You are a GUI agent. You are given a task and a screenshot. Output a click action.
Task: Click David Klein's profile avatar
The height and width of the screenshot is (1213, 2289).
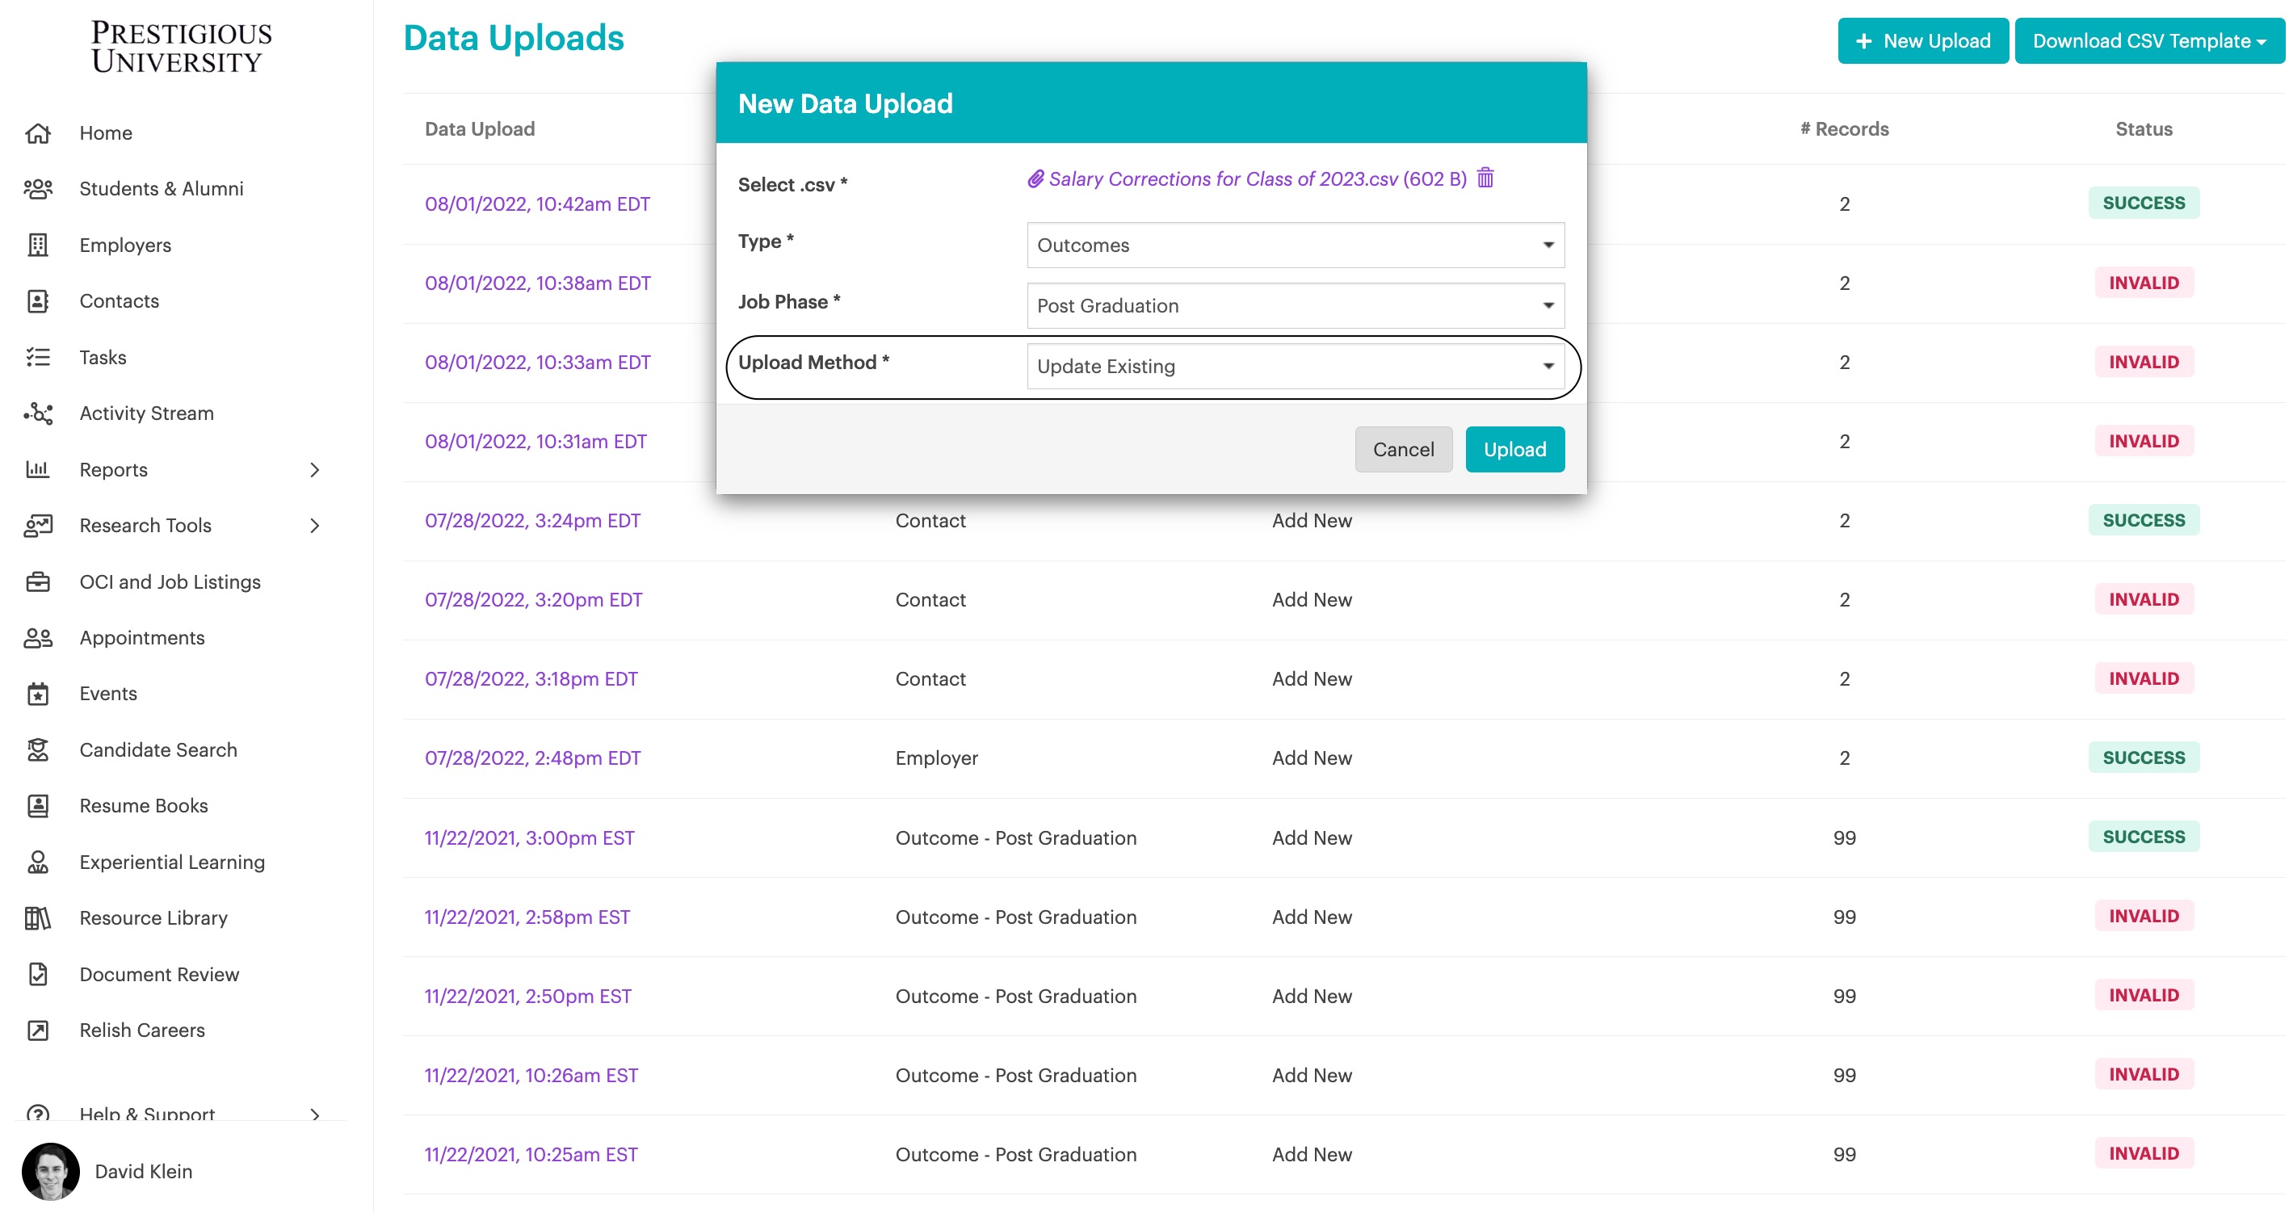click(x=51, y=1171)
